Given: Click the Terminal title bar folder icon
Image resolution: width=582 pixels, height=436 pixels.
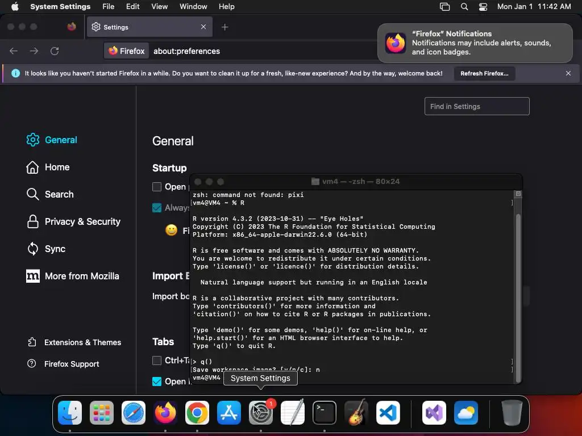Looking at the screenshot, I should click(315, 181).
